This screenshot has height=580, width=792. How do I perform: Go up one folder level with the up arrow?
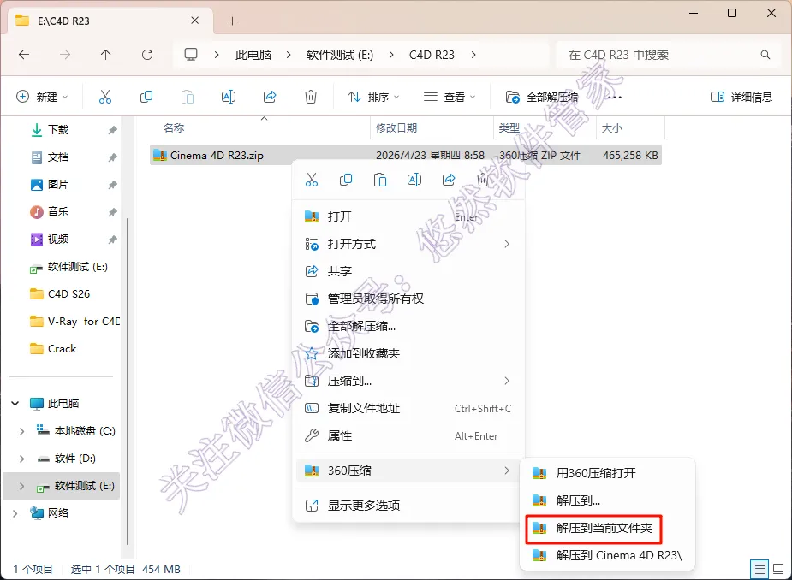click(105, 55)
